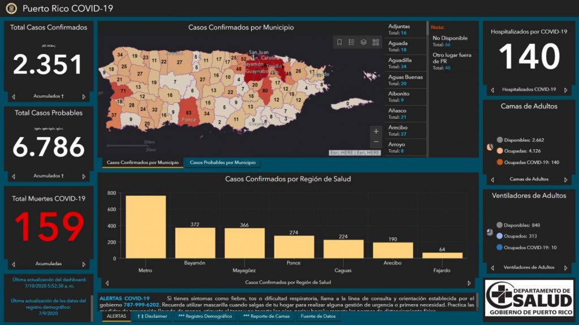This screenshot has width=579, height=325.
Task: Advance to next Hospitalizados COVID-19 panel
Action: click(x=566, y=90)
